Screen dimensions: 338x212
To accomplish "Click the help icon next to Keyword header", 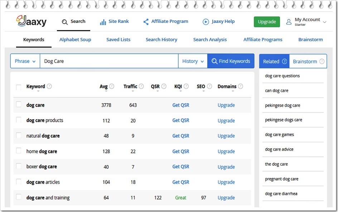I will tap(49, 86).
